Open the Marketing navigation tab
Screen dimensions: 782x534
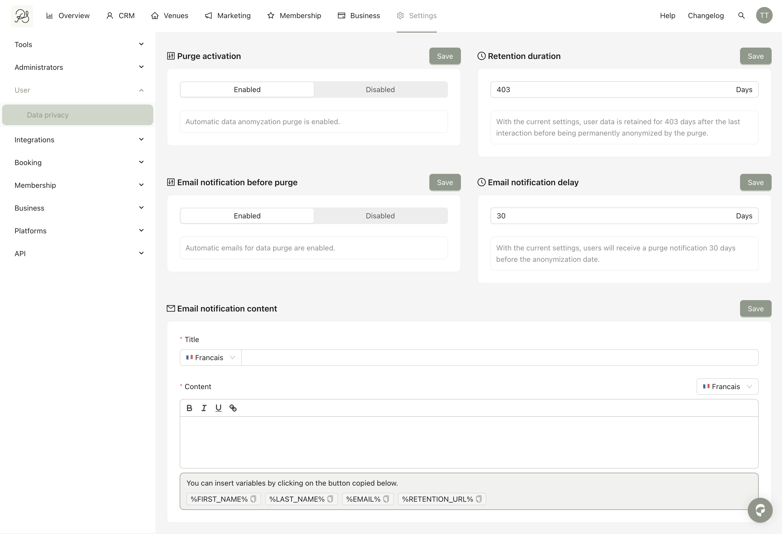[228, 16]
